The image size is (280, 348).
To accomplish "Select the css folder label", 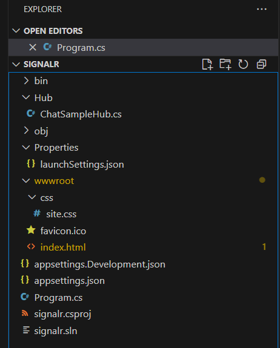I will coord(47,198).
